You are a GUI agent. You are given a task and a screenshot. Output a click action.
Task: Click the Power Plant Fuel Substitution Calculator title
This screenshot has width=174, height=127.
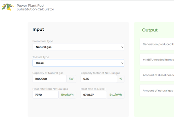35,7
